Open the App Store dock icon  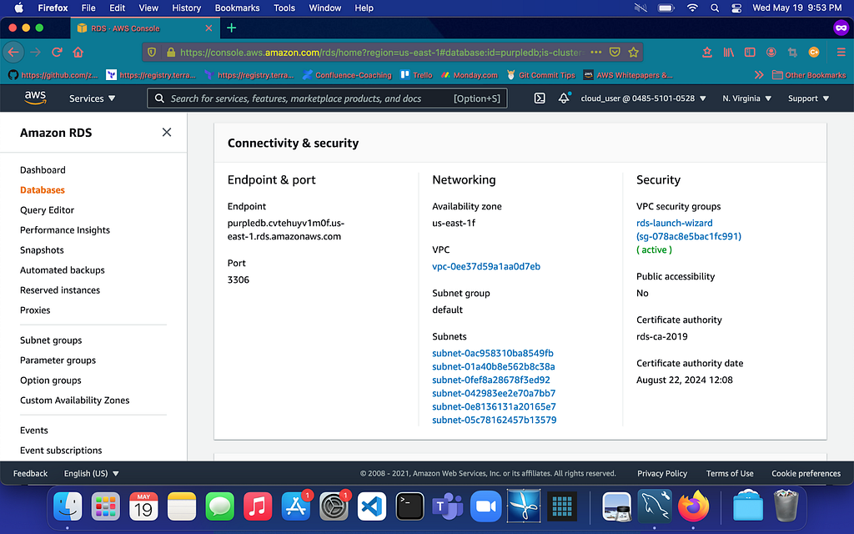tap(296, 506)
